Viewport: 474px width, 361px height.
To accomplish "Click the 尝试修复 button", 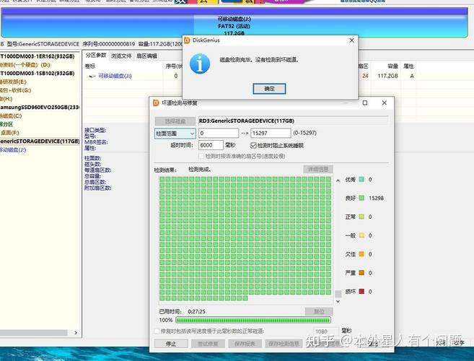I will click(x=208, y=344).
